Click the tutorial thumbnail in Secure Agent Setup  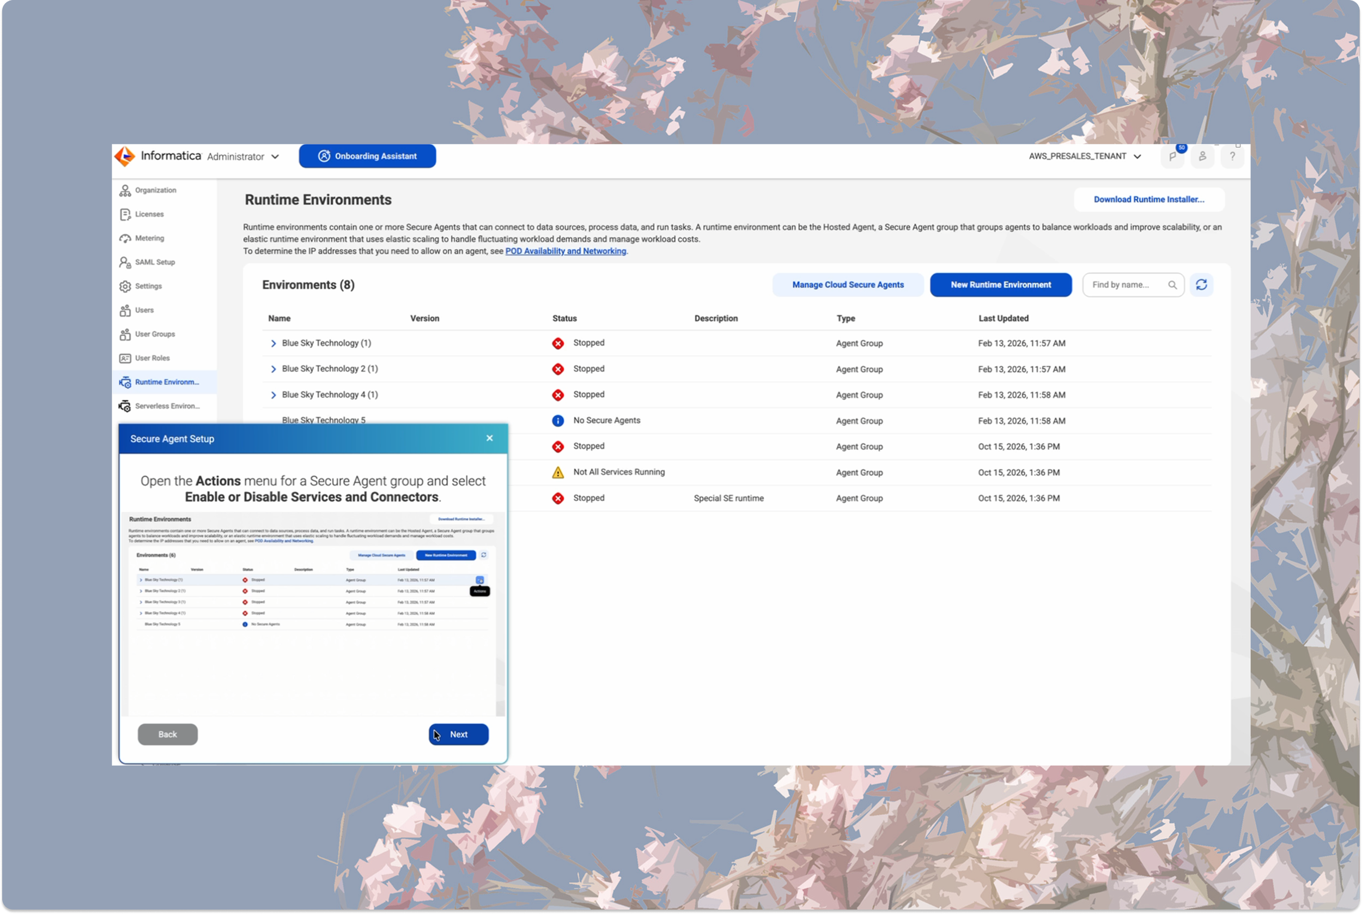pos(312,614)
